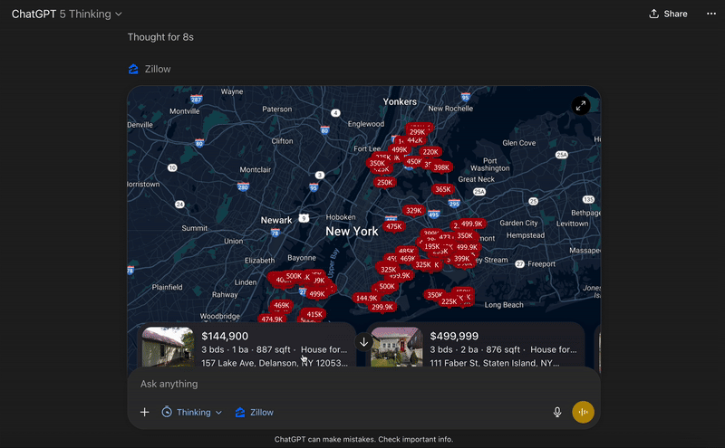Screen dimensions: 725x448
Task: Select the Zillow app chip in composer
Action: click(x=254, y=413)
